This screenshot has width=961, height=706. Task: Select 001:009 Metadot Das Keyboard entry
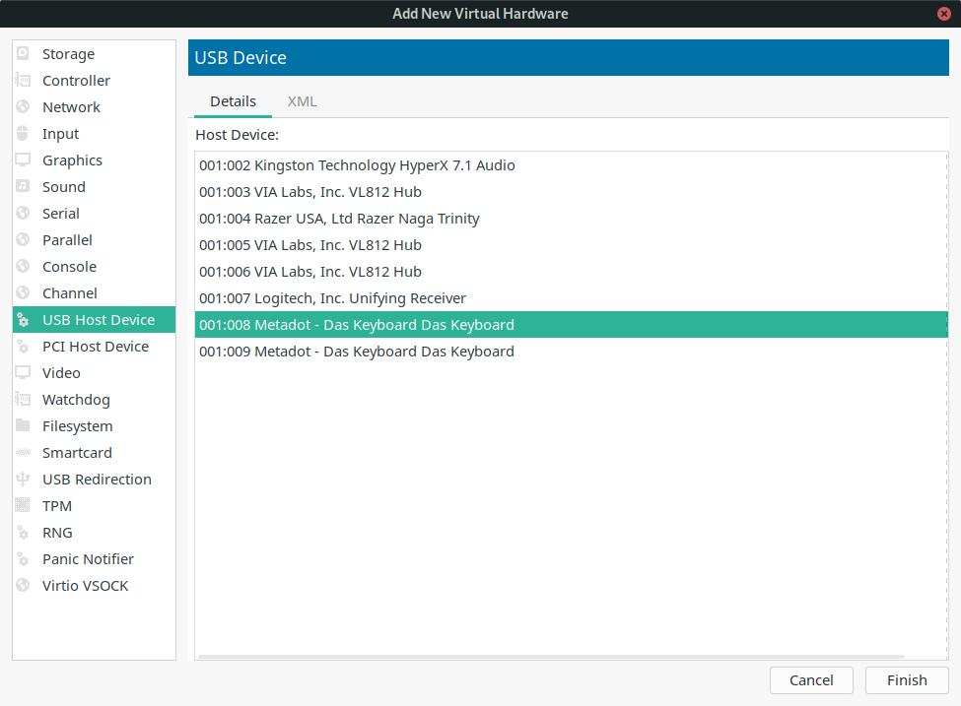[572, 352]
